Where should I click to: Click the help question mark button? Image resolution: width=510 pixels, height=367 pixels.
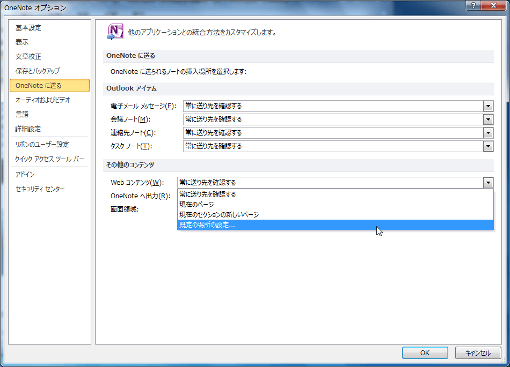pyautogui.click(x=473, y=5)
